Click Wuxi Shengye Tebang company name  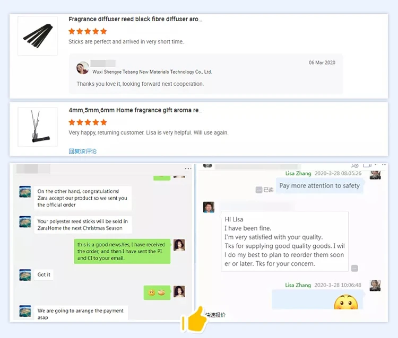tap(152, 72)
